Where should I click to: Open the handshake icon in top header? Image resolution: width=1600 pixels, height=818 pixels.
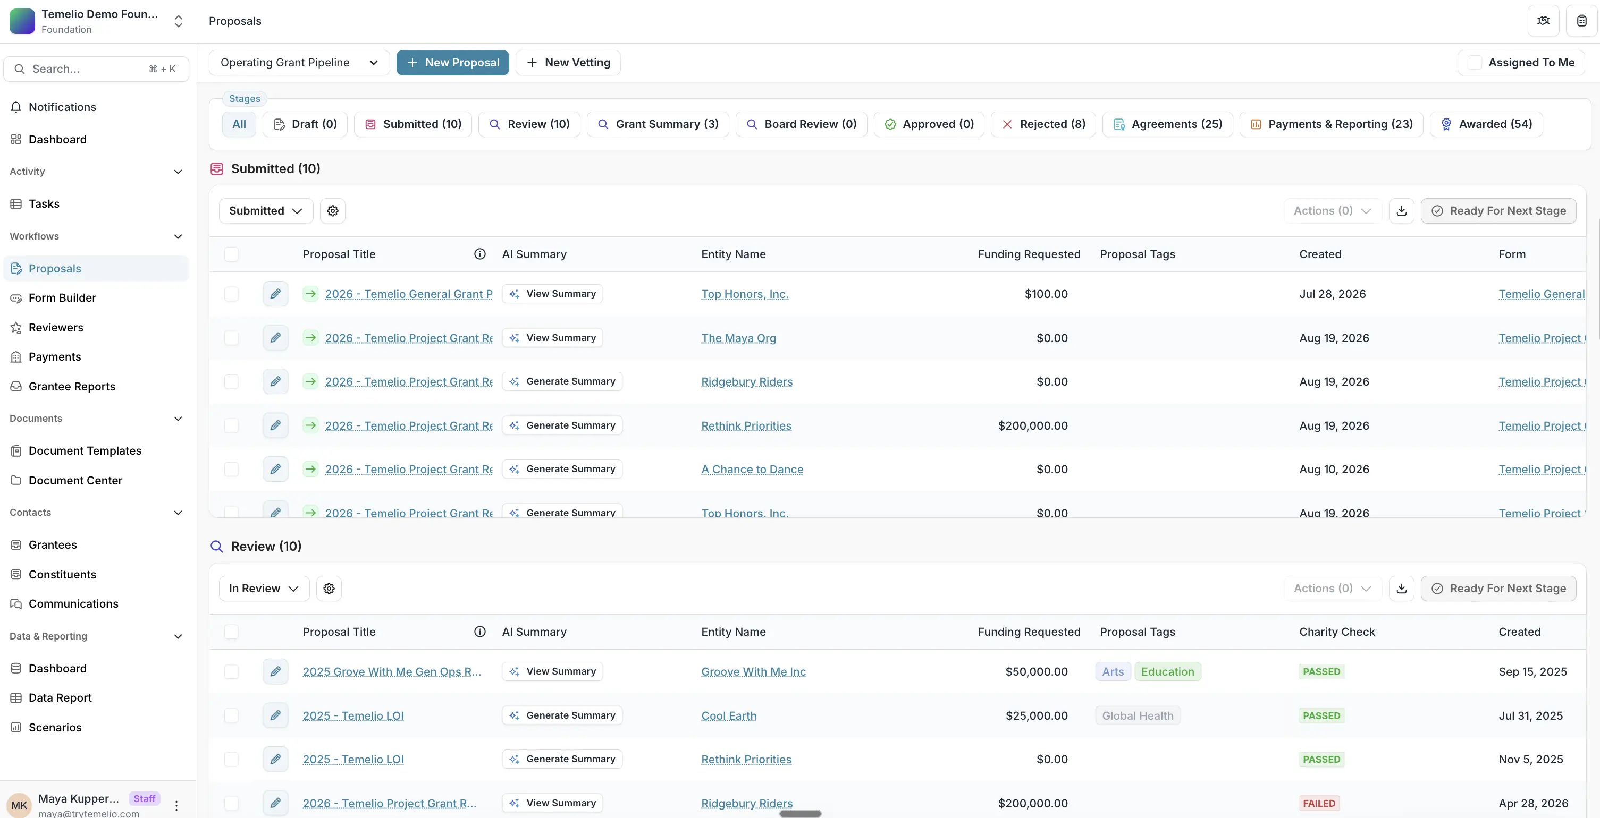pyautogui.click(x=1543, y=21)
